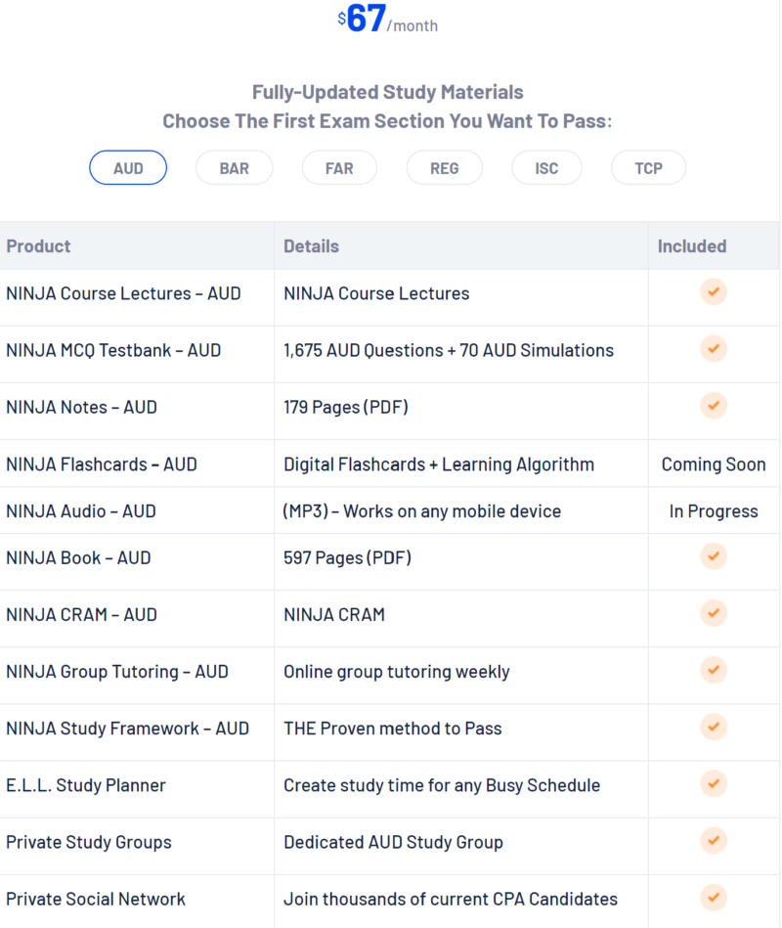782x928 pixels.
Task: Click the checkmark icon for Private Social Network
Action: click(714, 898)
